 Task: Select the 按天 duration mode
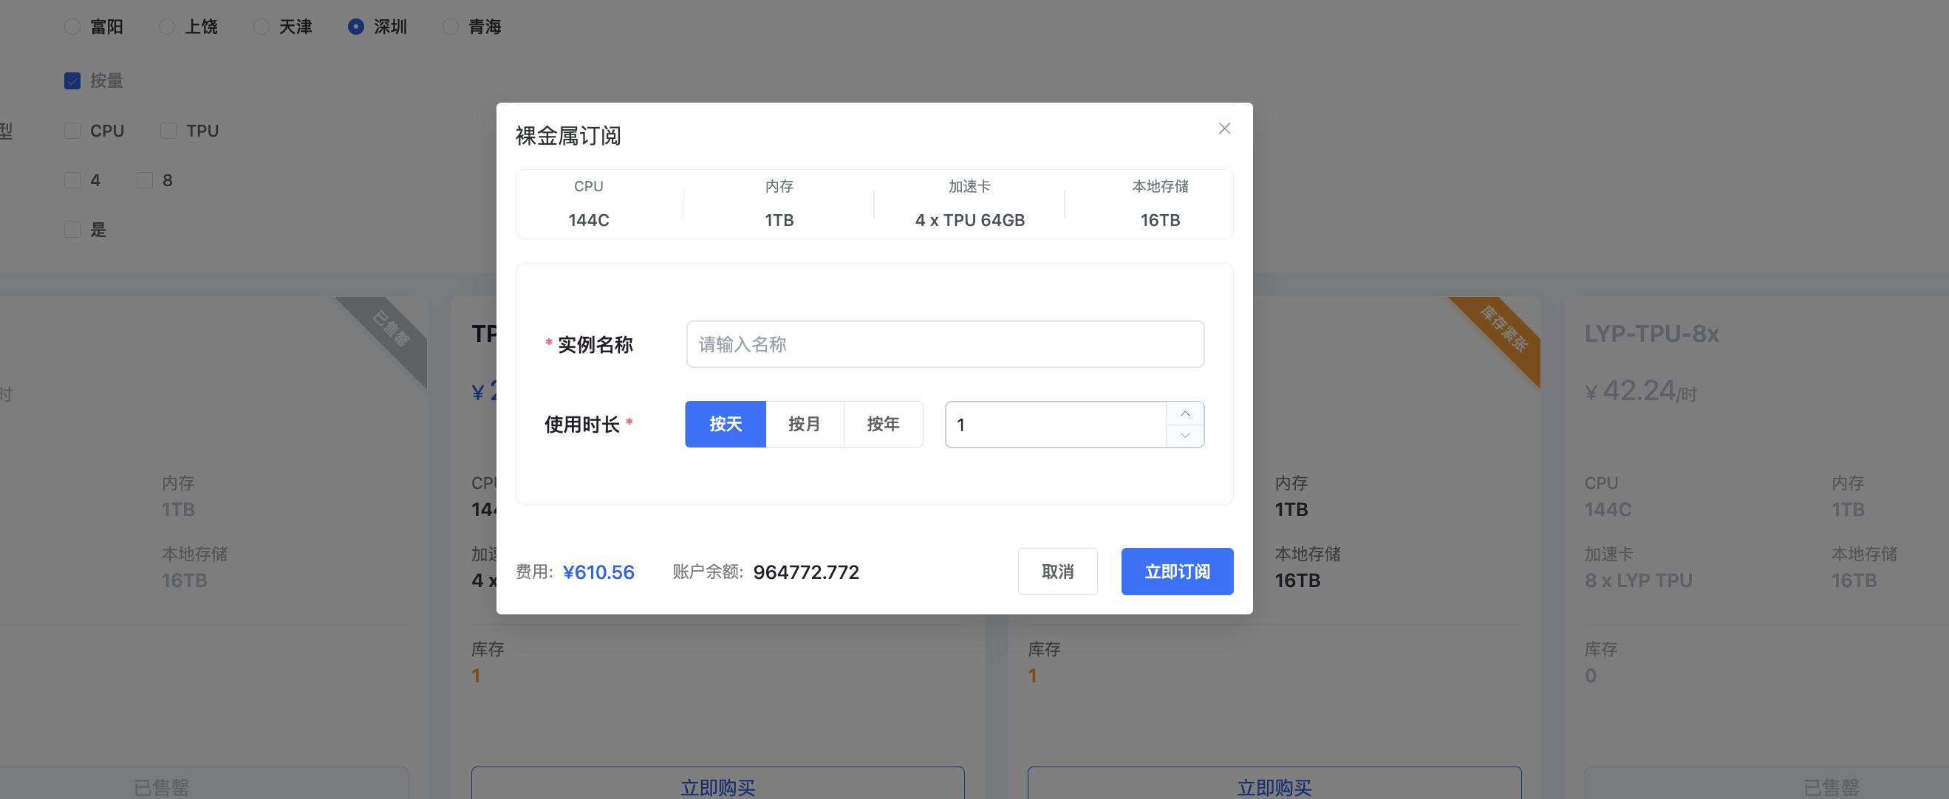pos(725,424)
